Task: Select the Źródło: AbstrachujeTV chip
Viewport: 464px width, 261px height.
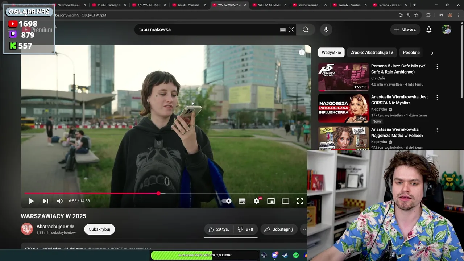Action: pos(372,53)
